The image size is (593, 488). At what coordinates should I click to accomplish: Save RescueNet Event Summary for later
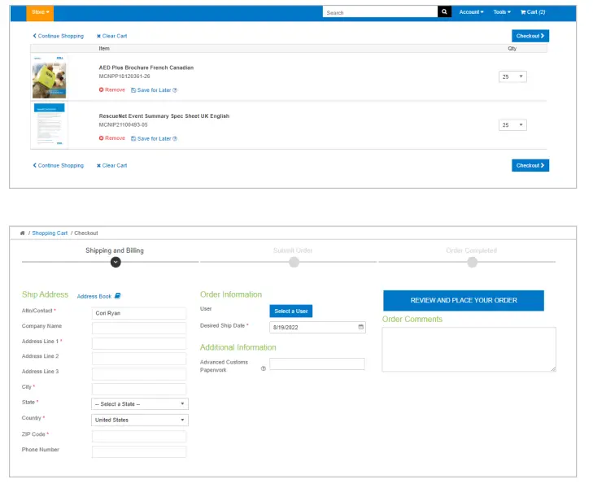pyautogui.click(x=151, y=139)
